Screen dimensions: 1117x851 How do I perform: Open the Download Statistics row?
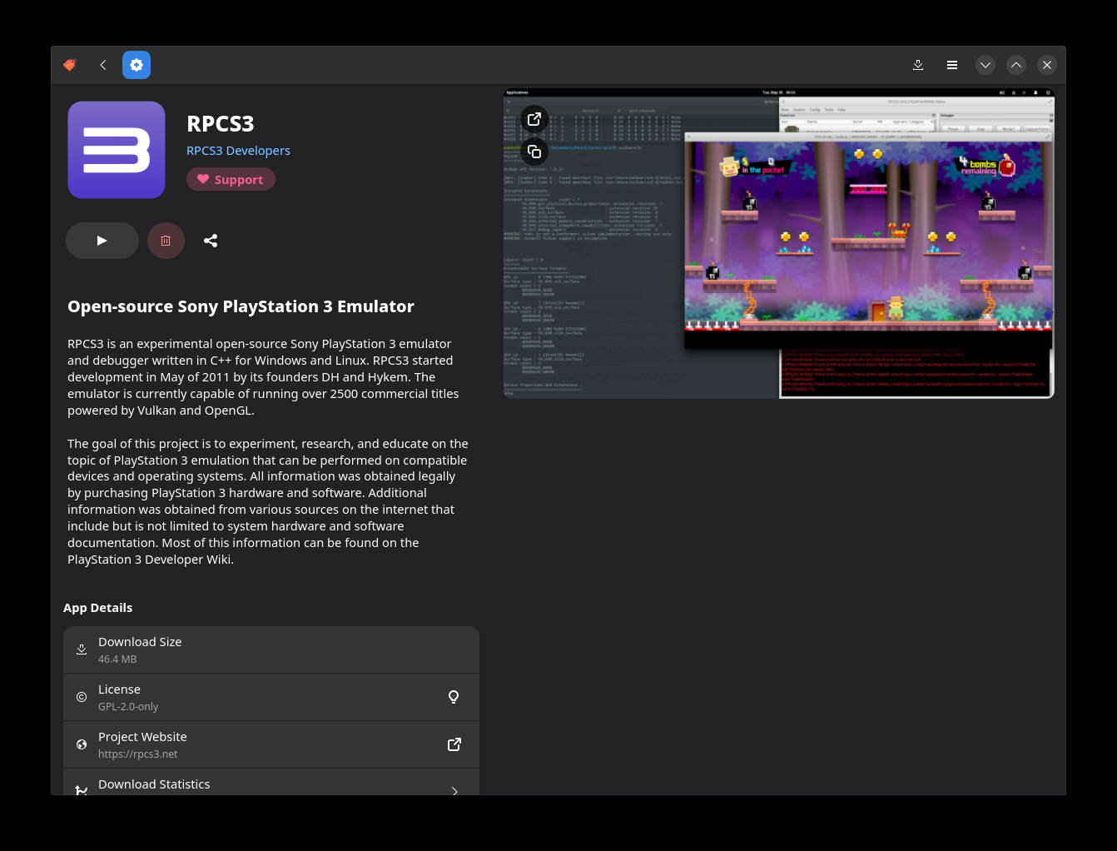pos(271,782)
